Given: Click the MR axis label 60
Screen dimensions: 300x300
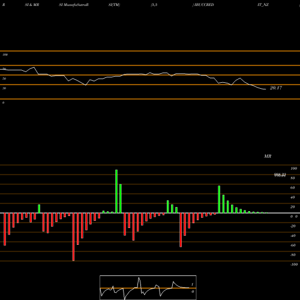Looking at the screenshot, I should click(x=292, y=188).
